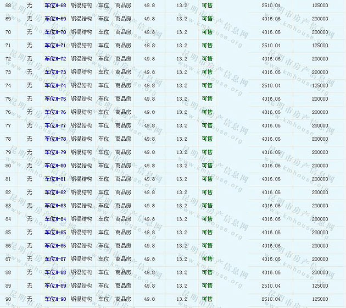Image resolution: width=346 pixels, height=308 pixels.
Task: Open the 车位X-84 link
Action: click(55, 219)
